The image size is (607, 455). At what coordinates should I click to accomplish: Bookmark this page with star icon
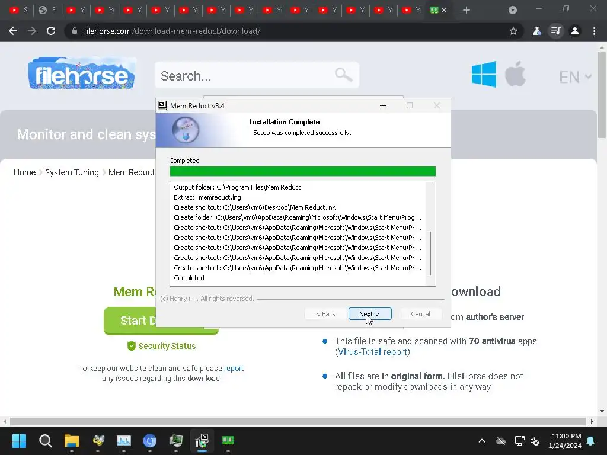click(x=513, y=31)
